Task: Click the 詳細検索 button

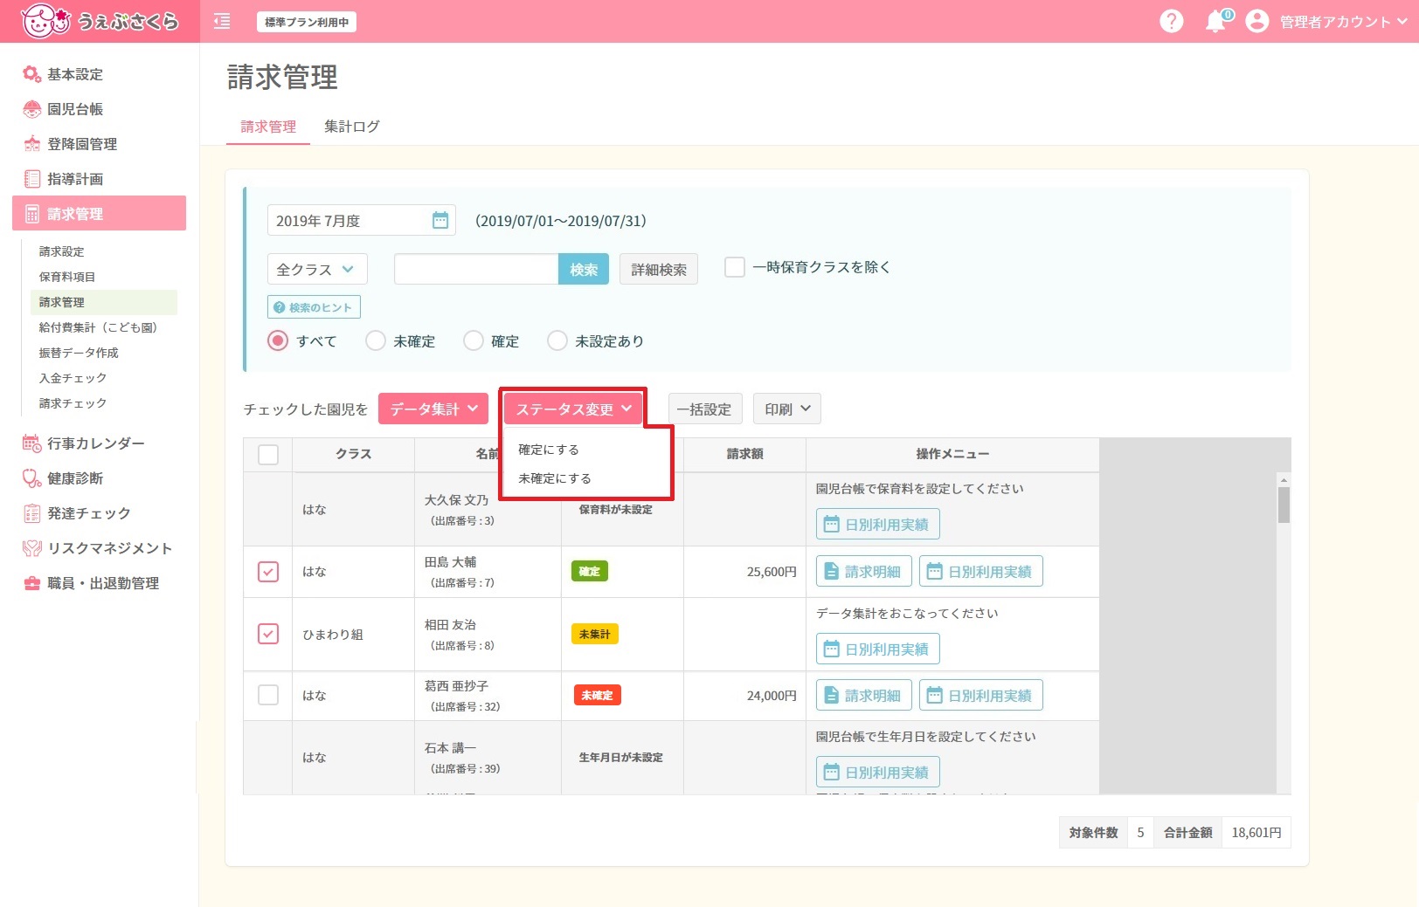Action: 659,269
